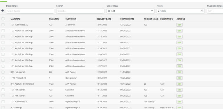Edit the order delivered 11/15/2022

pos(179,31)
